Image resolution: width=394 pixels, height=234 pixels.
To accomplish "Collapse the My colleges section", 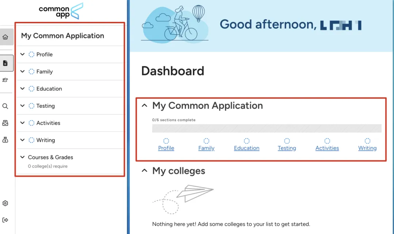I will coord(144,171).
